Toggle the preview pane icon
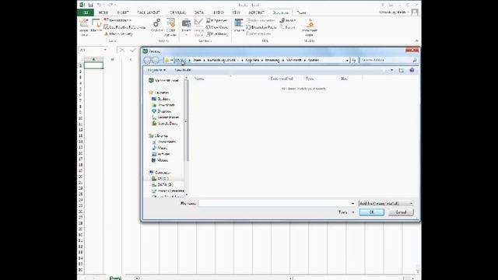Viewport: 498px width, 280px height. (x=402, y=70)
